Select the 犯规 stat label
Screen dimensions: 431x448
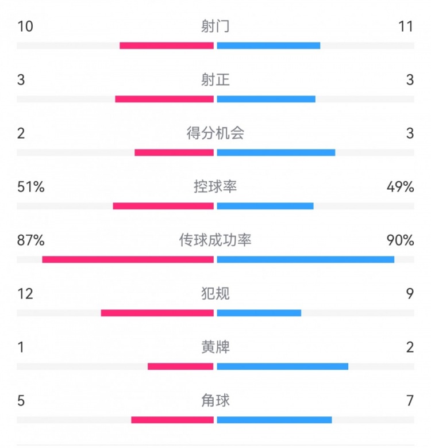click(x=215, y=294)
